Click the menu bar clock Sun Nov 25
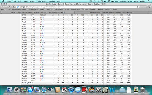 coord(129,1)
